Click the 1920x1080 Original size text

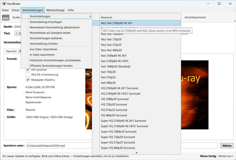click(x=37, y=117)
